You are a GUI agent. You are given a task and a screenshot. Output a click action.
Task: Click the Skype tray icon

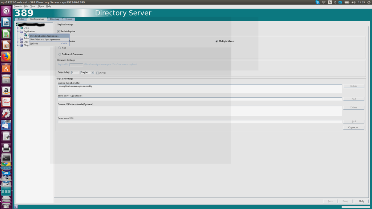click(x=318, y=3)
